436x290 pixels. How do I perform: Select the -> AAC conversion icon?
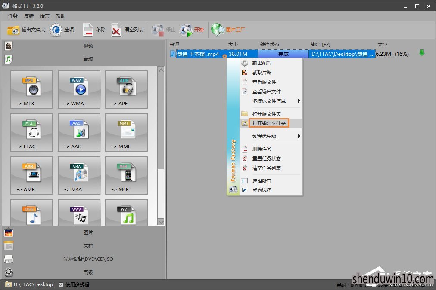click(79, 132)
